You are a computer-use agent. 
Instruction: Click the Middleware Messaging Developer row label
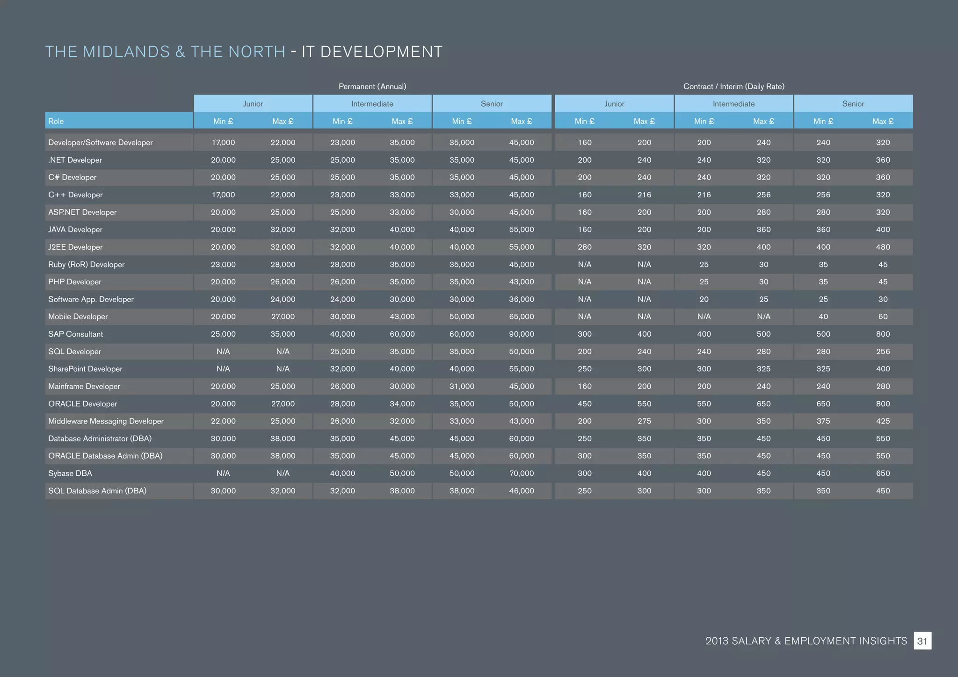[106, 421]
